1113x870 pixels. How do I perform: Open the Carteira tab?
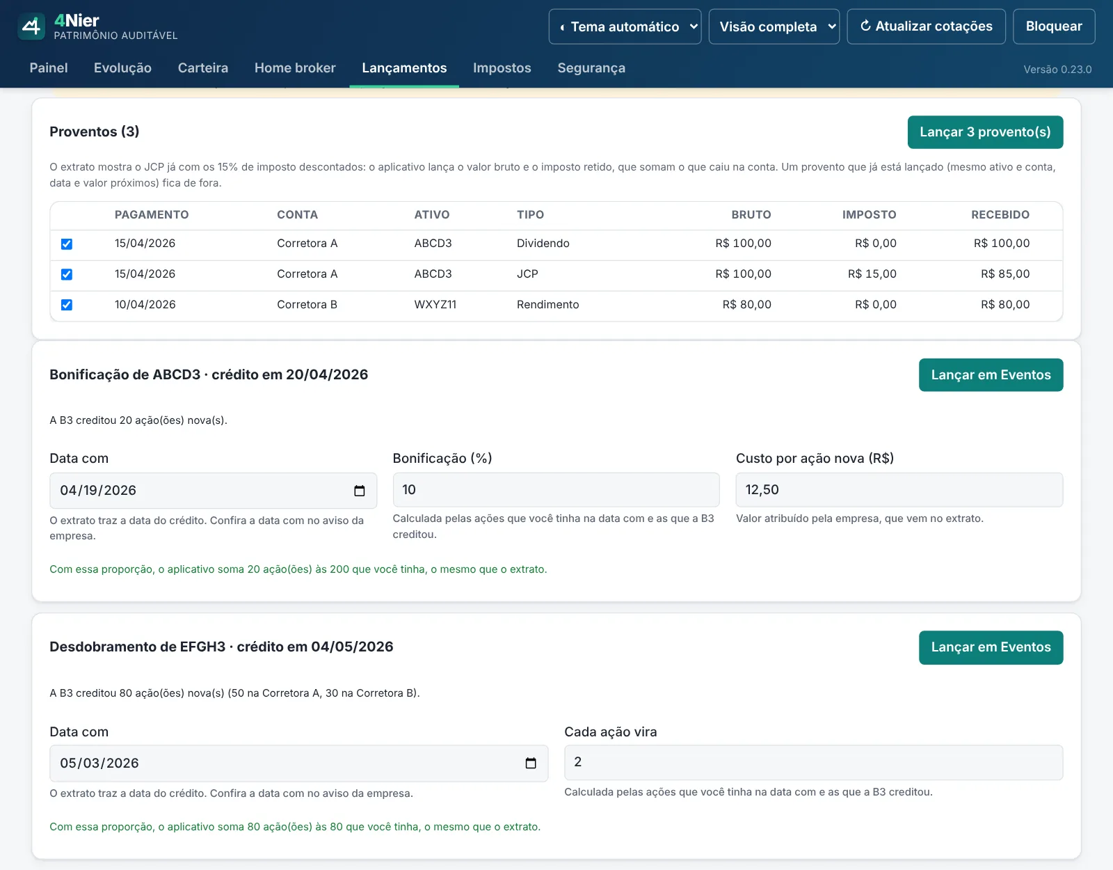pyautogui.click(x=203, y=68)
